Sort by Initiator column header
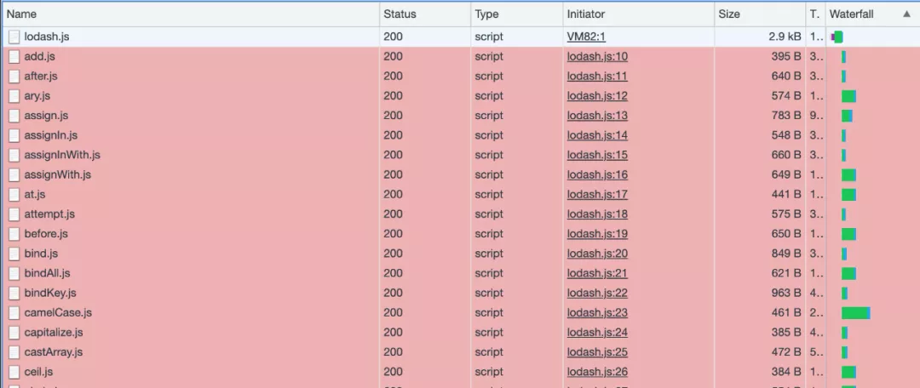This screenshot has height=388, width=920. pyautogui.click(x=638, y=14)
